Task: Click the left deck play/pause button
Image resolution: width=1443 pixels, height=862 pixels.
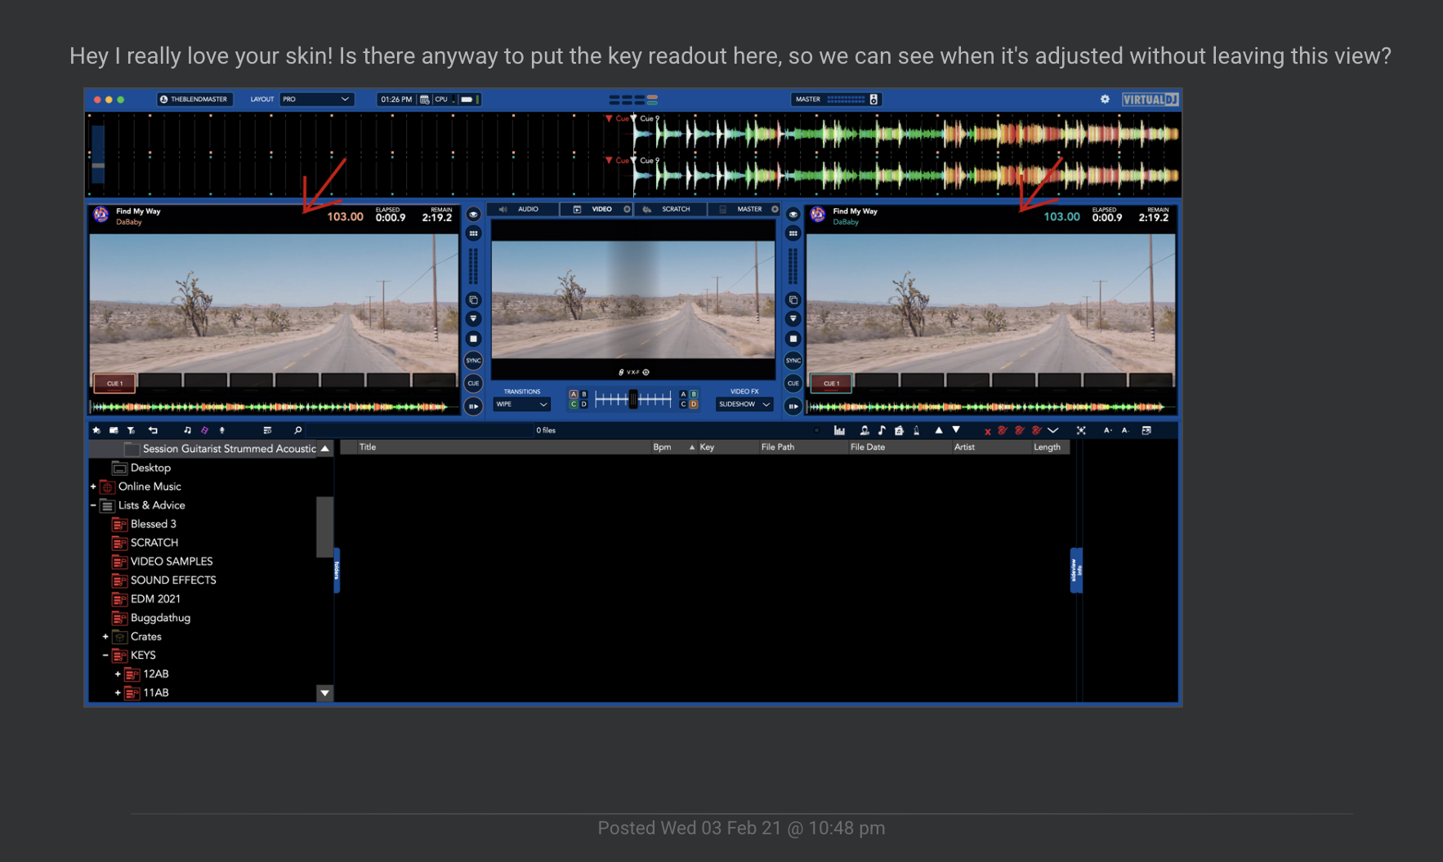Action: pyautogui.click(x=473, y=406)
